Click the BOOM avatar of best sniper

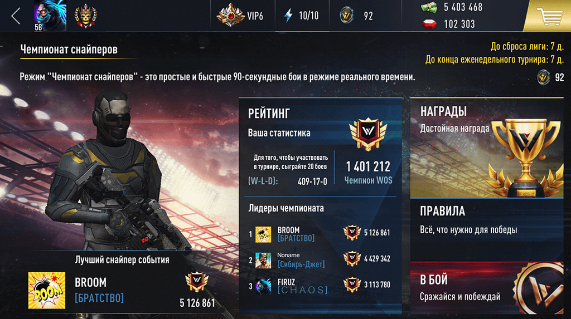click(47, 290)
